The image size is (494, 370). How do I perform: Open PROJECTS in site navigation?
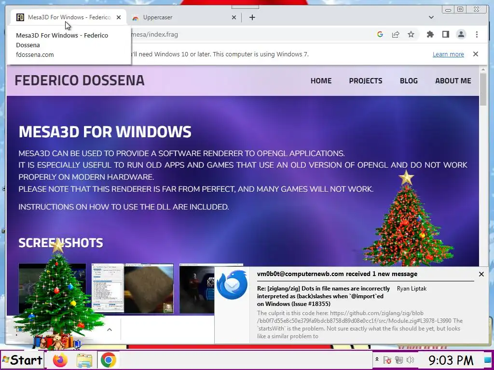(x=366, y=81)
